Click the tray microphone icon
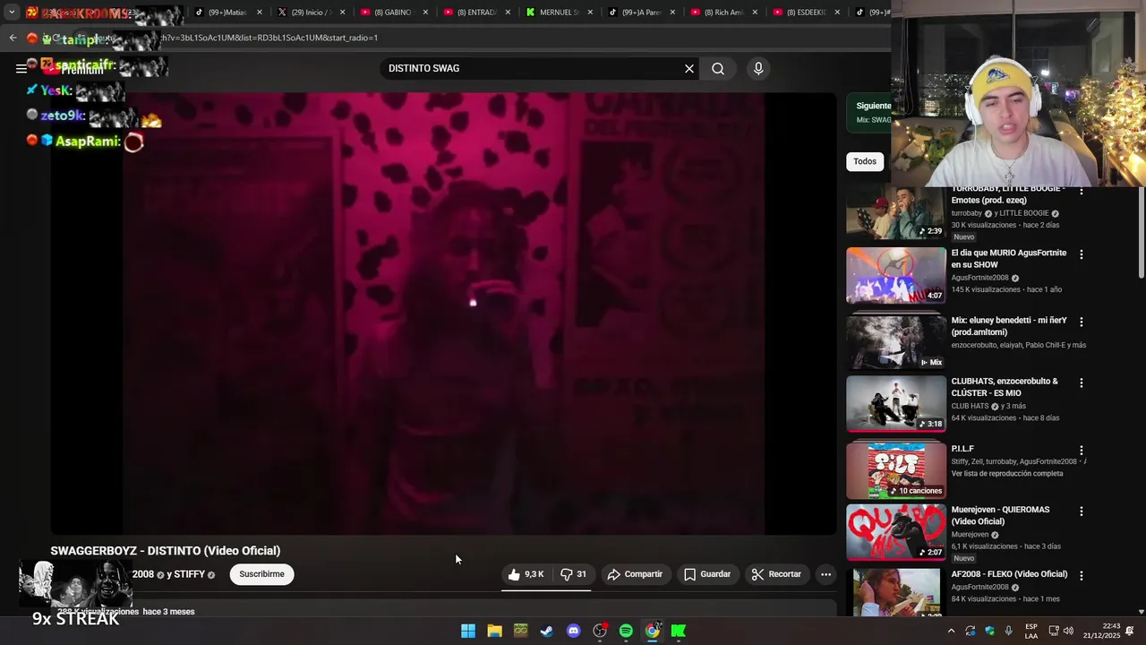The height and width of the screenshot is (645, 1146). tap(1009, 631)
